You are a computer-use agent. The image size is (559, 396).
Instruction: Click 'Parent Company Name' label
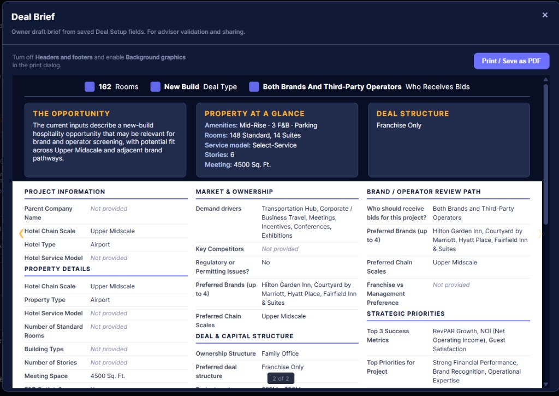tap(49, 213)
